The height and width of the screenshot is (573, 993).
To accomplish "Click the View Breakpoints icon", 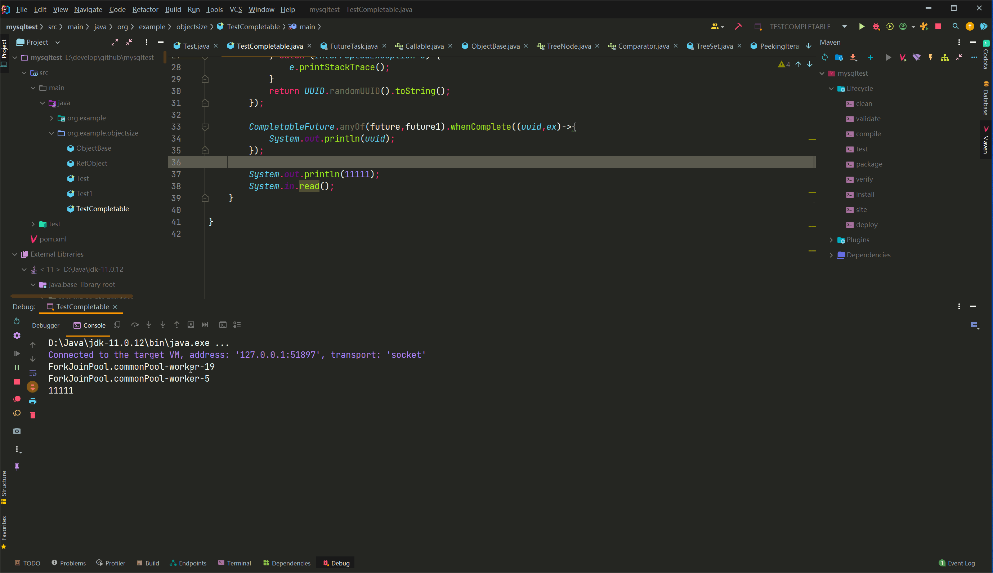I will (17, 399).
